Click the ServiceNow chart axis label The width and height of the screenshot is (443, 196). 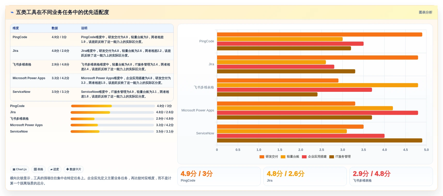pyautogui.click(x=205, y=133)
